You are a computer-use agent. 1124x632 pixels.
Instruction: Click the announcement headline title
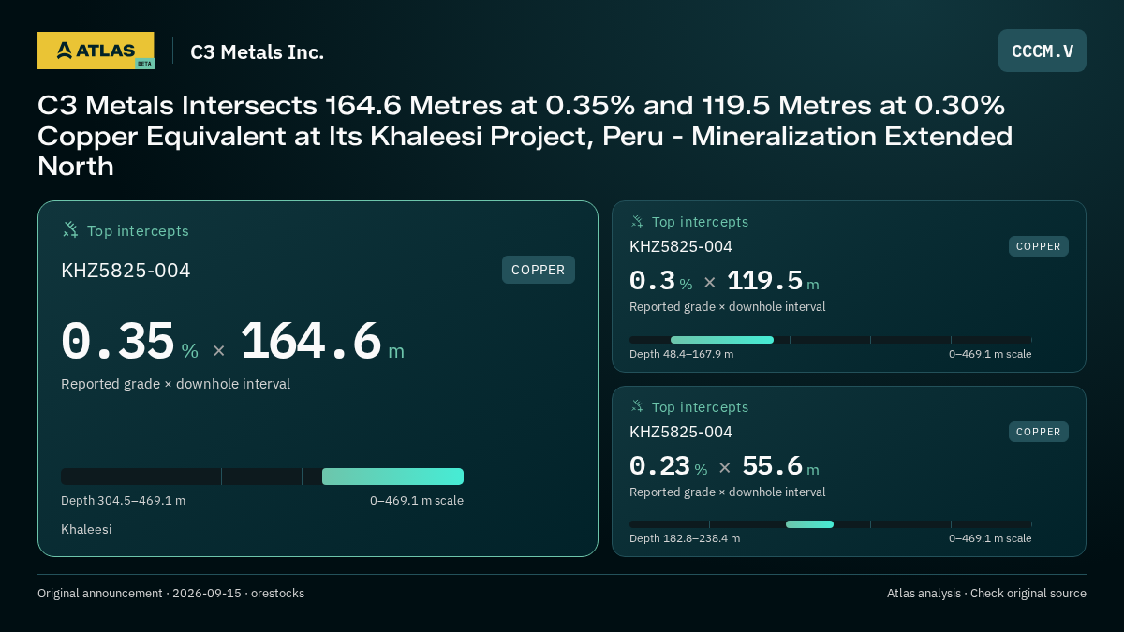coord(525,136)
